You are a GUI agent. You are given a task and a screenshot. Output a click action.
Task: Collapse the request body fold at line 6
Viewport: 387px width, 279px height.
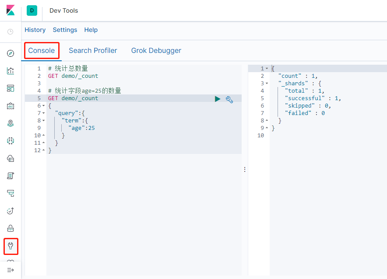point(43,106)
